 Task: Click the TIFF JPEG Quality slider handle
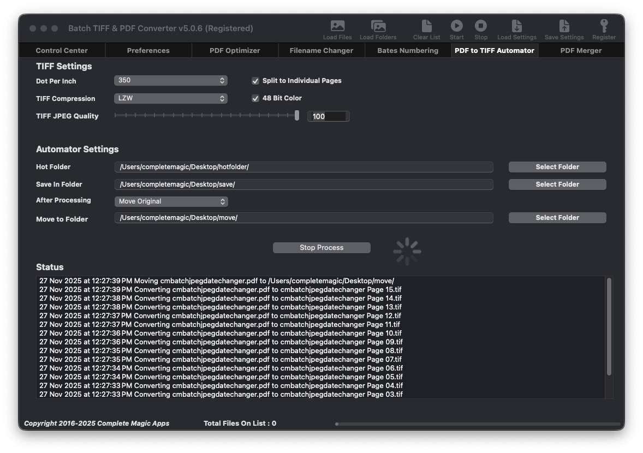(297, 116)
